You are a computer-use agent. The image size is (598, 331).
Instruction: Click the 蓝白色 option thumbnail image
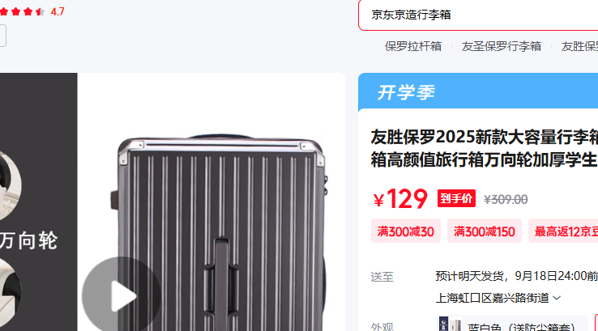[x=450, y=325]
